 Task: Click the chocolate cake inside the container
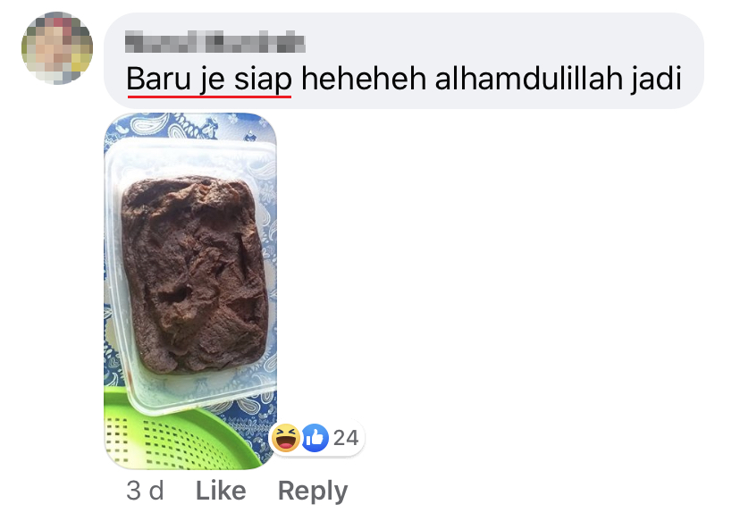coord(195,273)
